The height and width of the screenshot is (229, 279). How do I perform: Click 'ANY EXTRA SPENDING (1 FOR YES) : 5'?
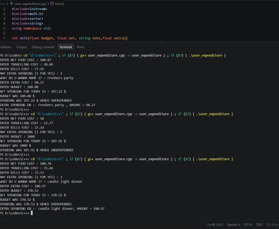tap(31, 132)
